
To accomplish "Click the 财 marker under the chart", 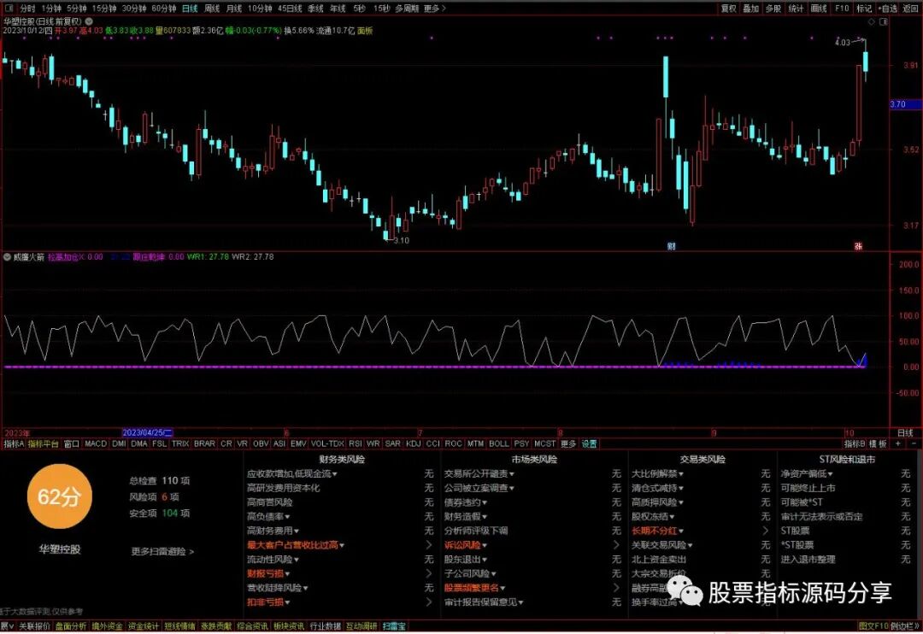I will pos(672,246).
